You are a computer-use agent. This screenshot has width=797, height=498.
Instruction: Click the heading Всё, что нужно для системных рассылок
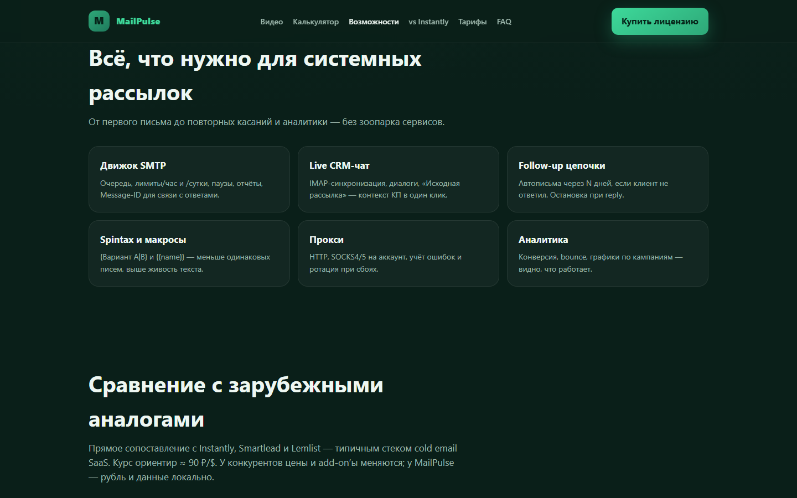click(255, 76)
